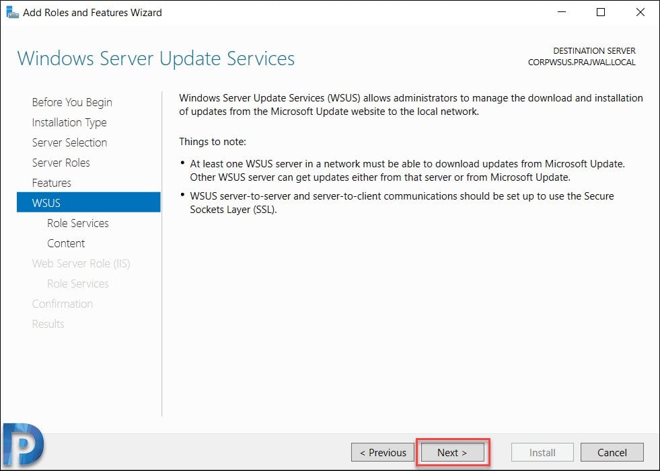Select the Features step
The width and height of the screenshot is (660, 471).
point(51,183)
